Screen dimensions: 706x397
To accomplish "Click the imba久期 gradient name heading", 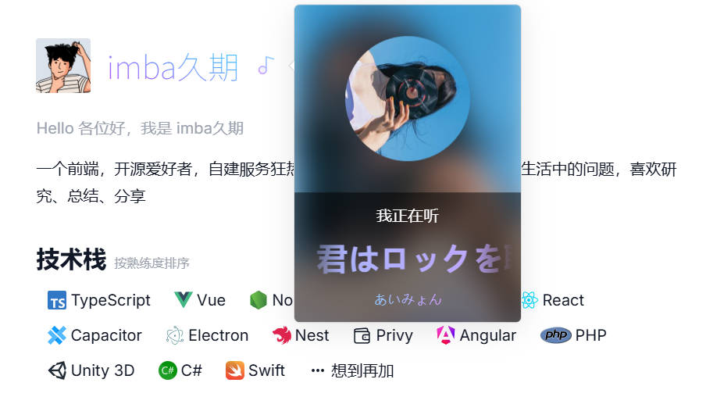I will 173,67.
